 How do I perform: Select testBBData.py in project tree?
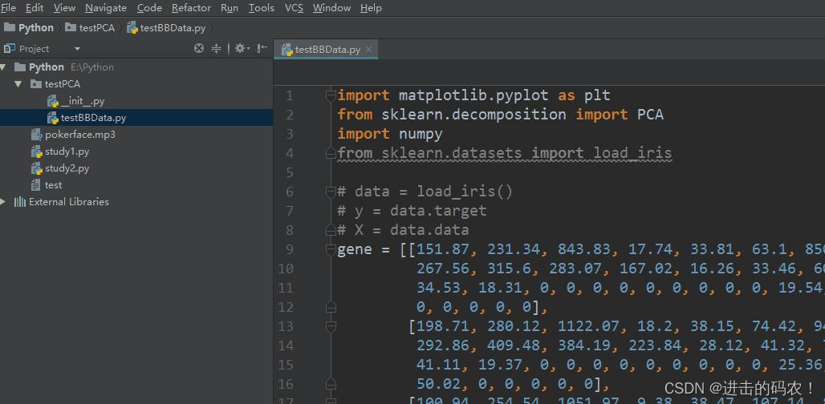tap(93, 118)
